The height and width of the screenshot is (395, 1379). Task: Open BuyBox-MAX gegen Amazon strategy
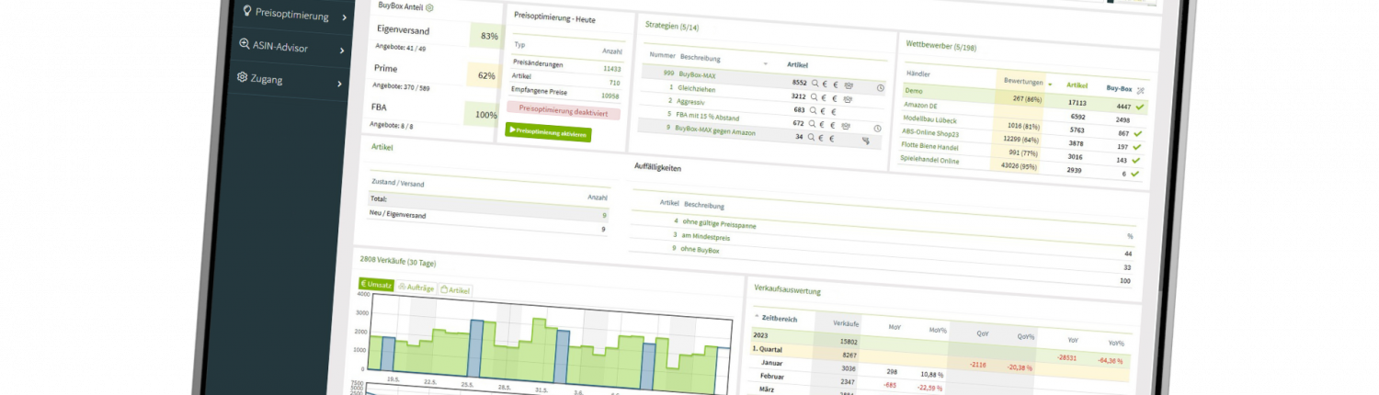715,130
